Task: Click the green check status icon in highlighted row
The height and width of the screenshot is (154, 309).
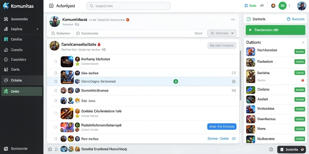Action: click(x=176, y=81)
